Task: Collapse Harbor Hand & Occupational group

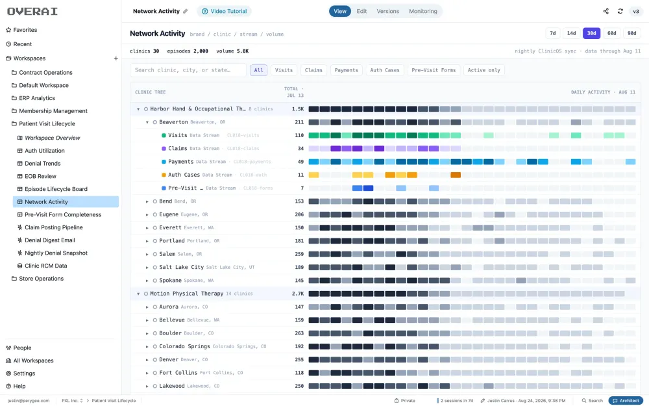Action: [x=138, y=109]
